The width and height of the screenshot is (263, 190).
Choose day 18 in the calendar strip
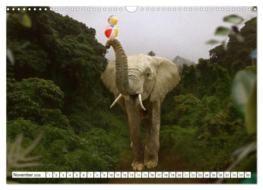166,175
